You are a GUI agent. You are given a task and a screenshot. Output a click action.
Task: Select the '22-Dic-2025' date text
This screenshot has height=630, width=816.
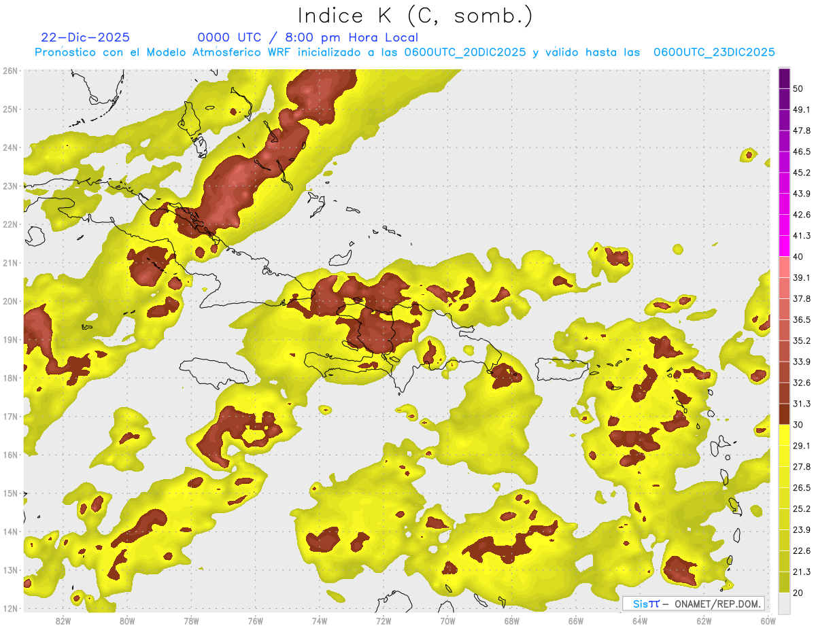(85, 37)
